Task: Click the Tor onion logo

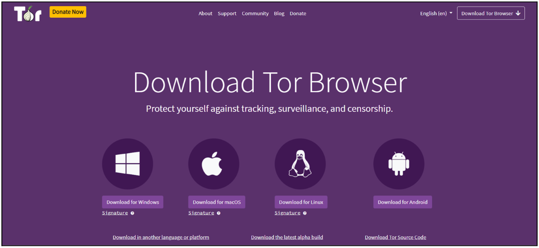Action: (28, 13)
